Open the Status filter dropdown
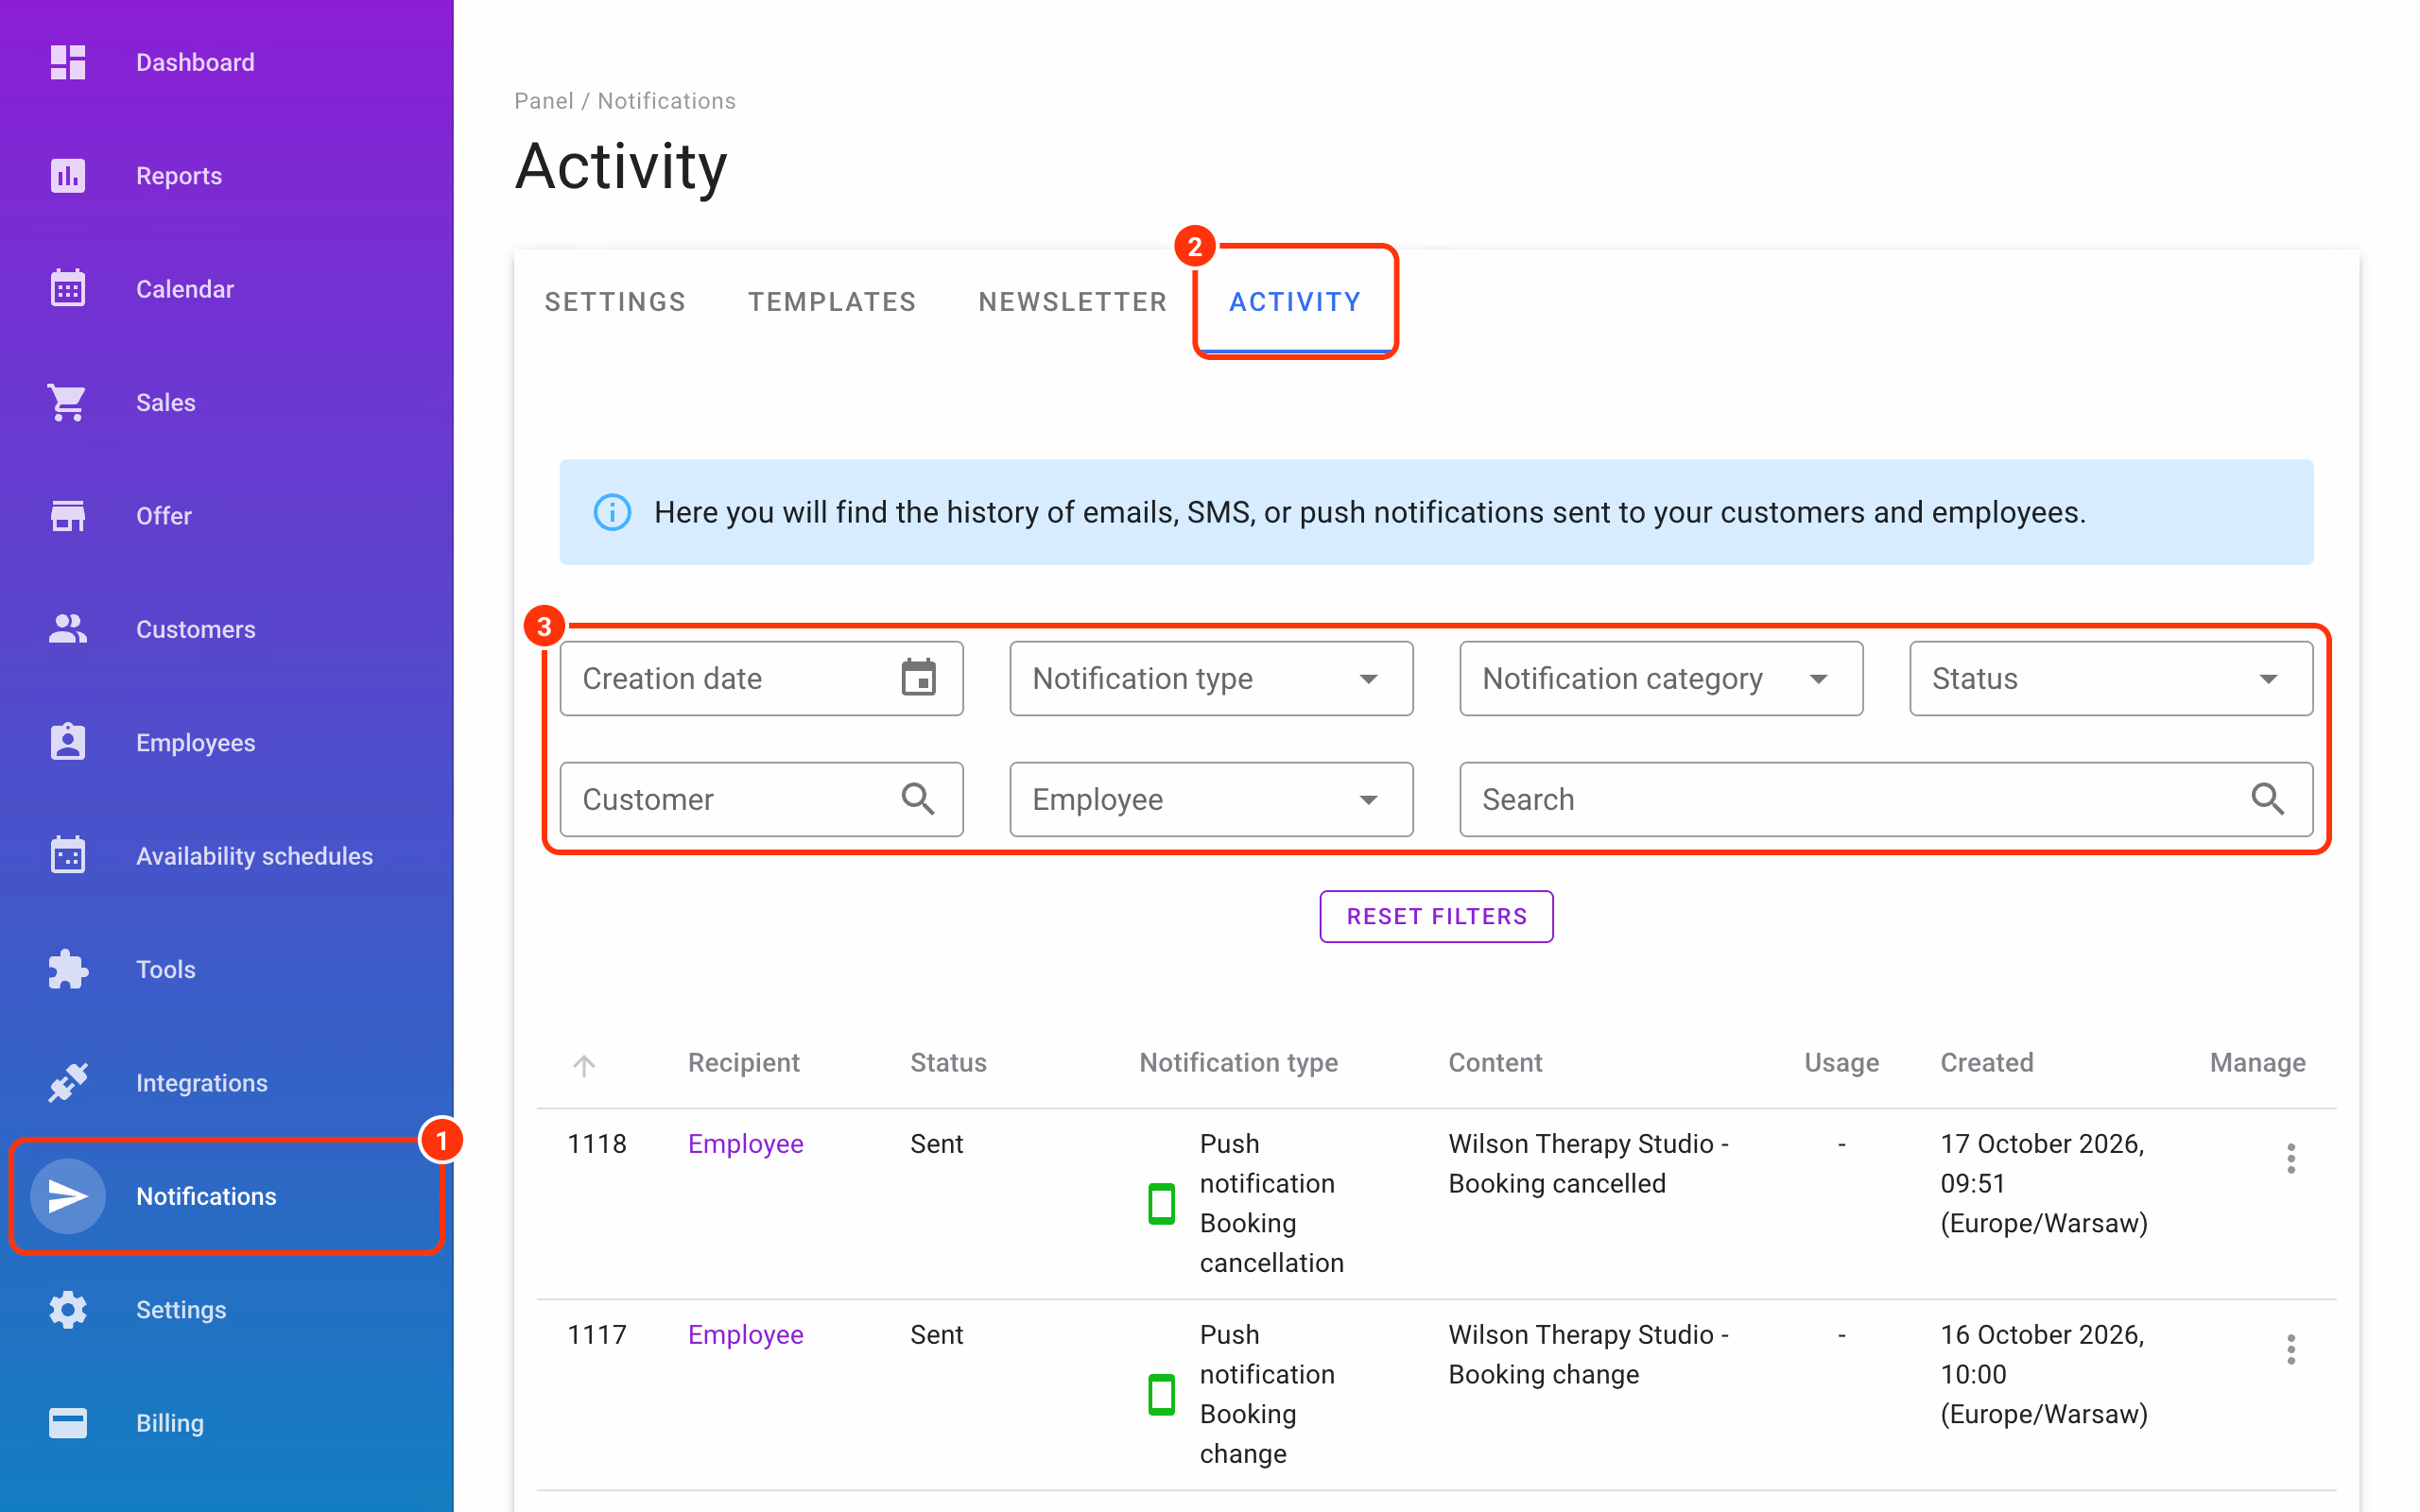 point(2111,678)
